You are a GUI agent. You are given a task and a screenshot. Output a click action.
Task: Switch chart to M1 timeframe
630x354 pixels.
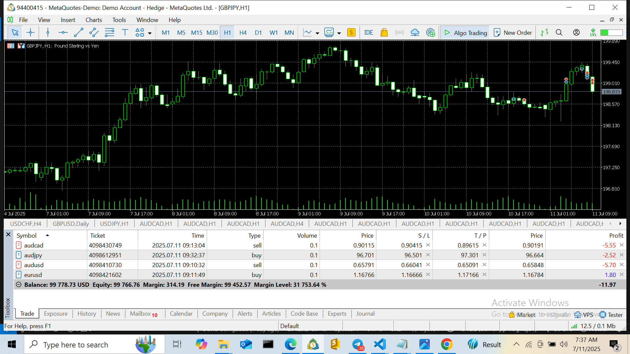166,33
